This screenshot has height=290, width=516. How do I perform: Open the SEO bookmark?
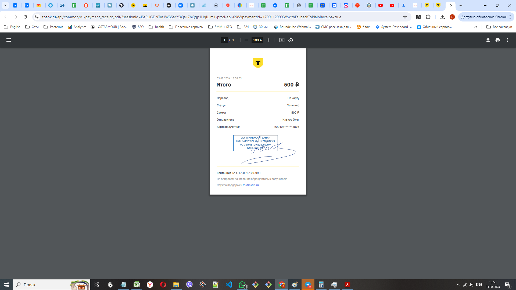[x=138, y=27]
